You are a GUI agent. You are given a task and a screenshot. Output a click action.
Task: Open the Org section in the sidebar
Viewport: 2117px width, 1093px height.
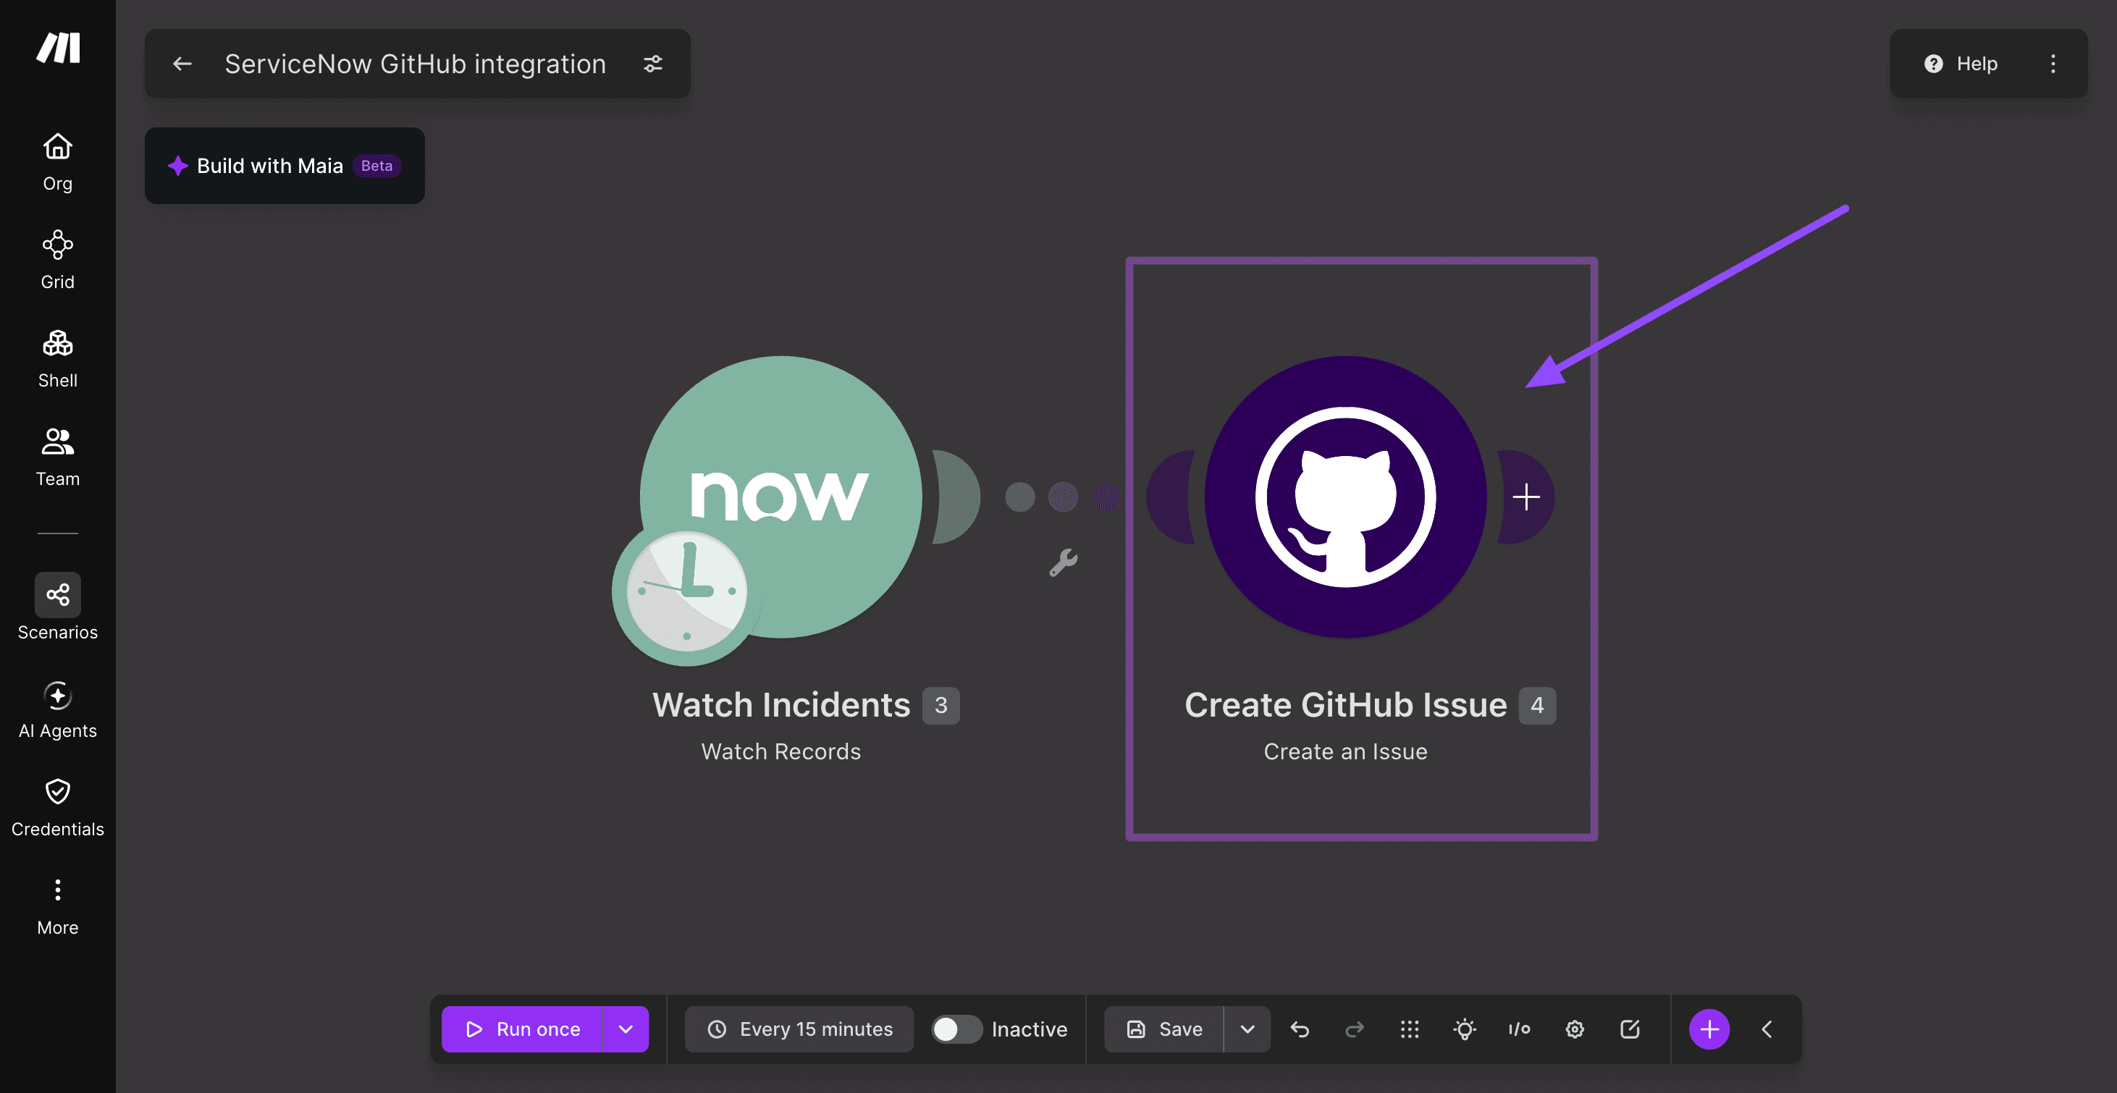(57, 162)
